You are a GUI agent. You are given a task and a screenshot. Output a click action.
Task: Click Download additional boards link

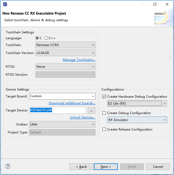pos(72,103)
